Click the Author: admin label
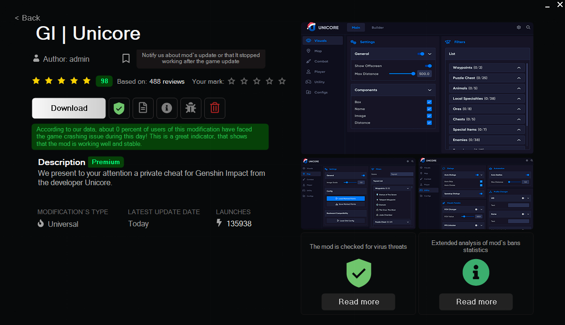 (x=66, y=59)
